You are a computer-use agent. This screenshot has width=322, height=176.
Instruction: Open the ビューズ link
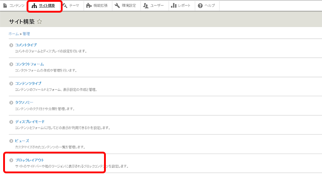(22, 141)
